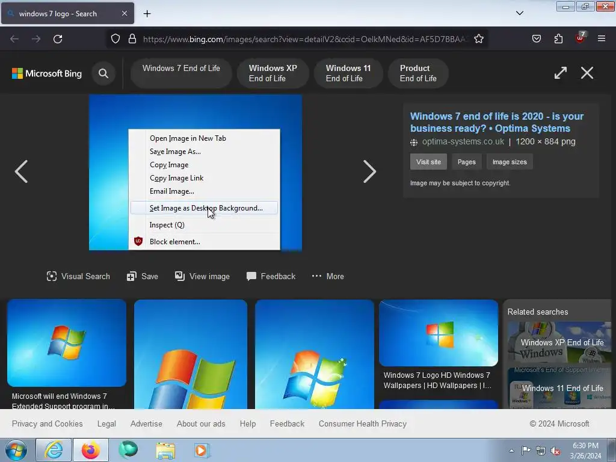The width and height of the screenshot is (616, 462).
Task: Select the Windows 7 End of Life chip
Action: pos(181,73)
